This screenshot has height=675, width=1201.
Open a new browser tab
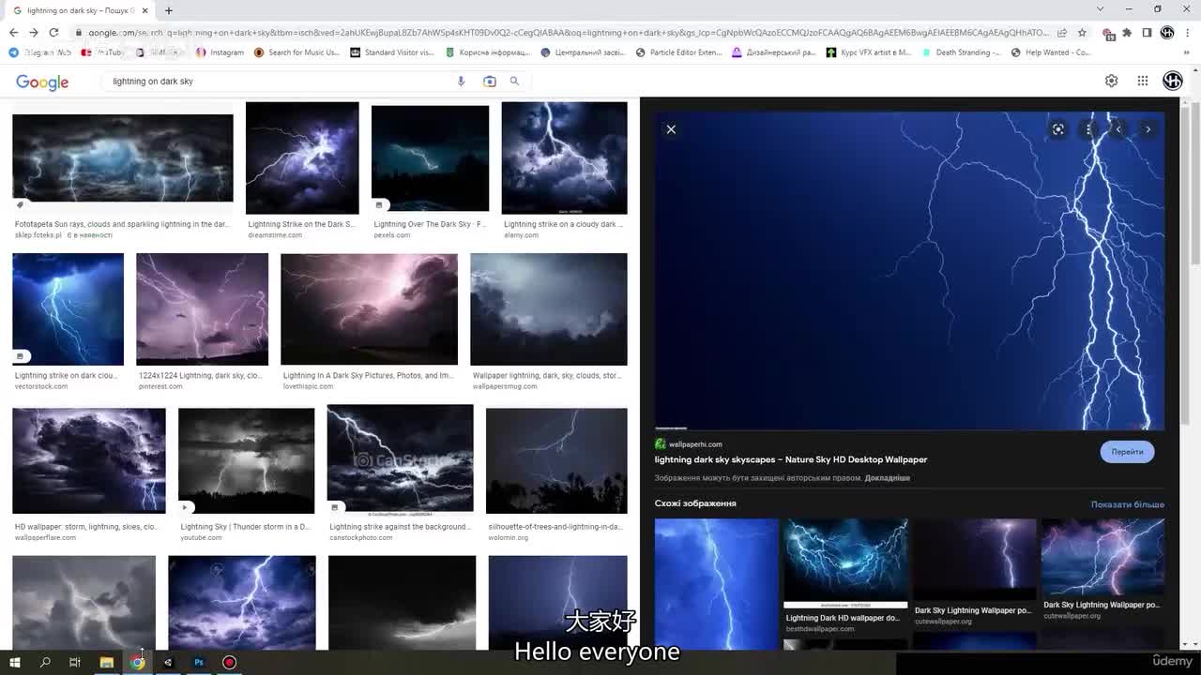[x=169, y=10]
